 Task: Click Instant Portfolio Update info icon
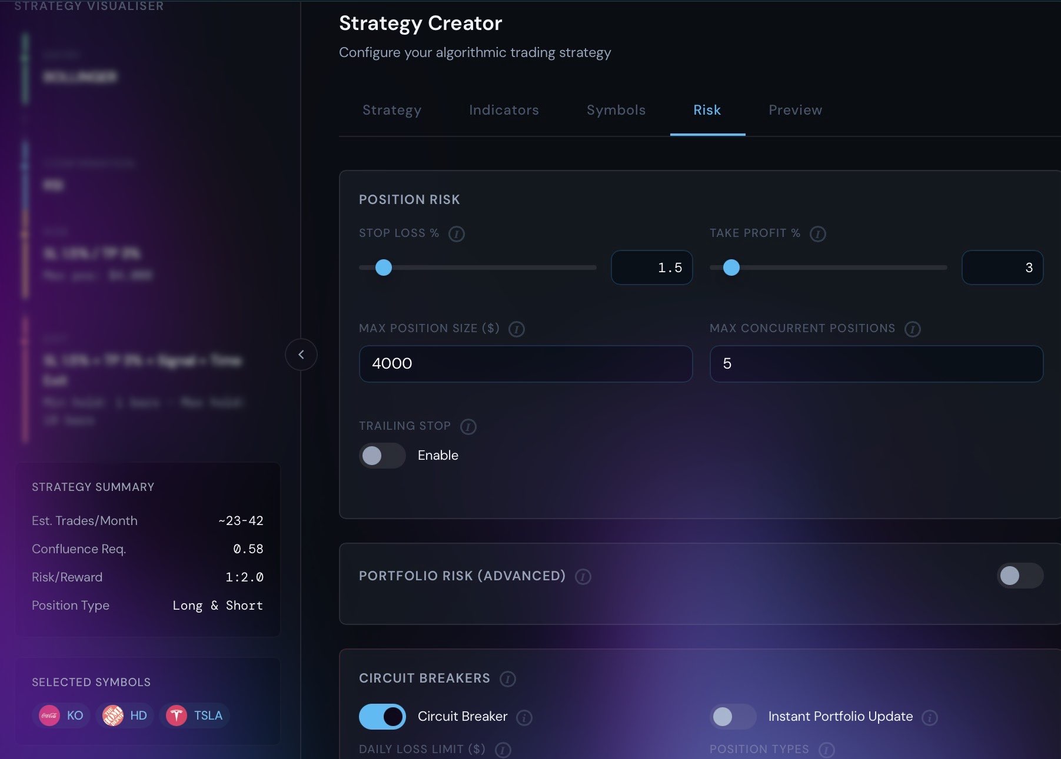tap(930, 717)
